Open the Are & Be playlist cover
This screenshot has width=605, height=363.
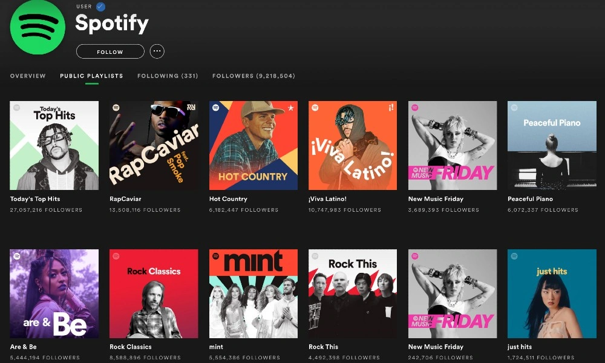[x=54, y=293]
